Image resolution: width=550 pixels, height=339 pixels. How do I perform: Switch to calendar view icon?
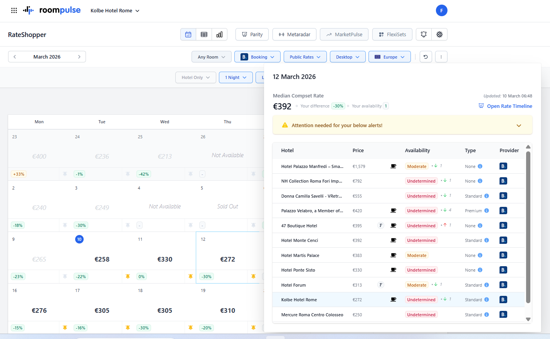coord(188,34)
